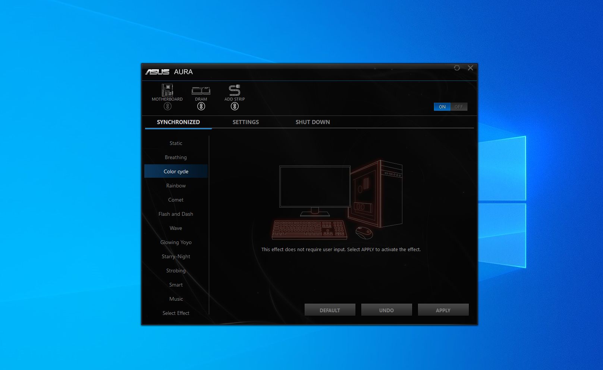Pick the Wave effect

(176, 228)
